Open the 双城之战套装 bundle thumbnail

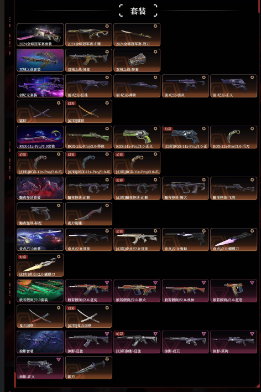[x=40, y=60]
